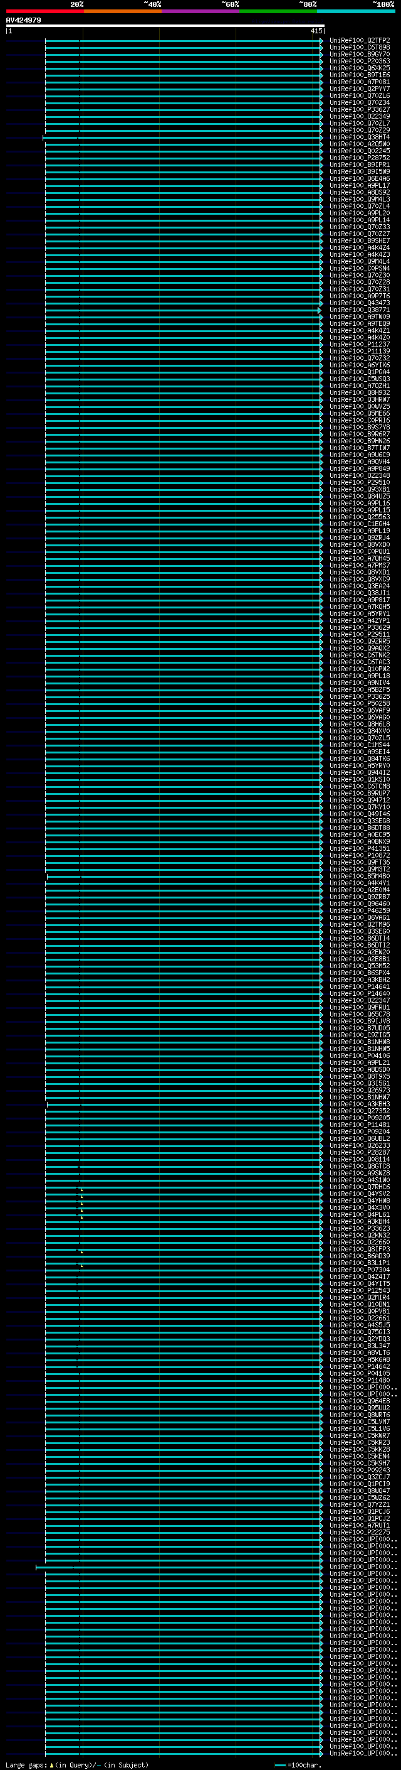The image size is (401, 1770).
Task: Select hit label UniRef100_P28752
Action: pyautogui.click(x=360, y=158)
